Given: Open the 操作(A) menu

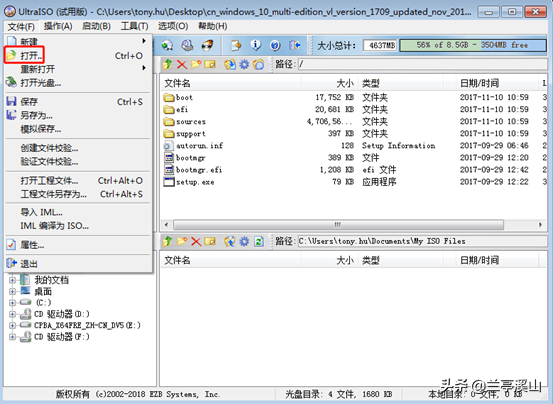Looking at the screenshot, I should (58, 26).
